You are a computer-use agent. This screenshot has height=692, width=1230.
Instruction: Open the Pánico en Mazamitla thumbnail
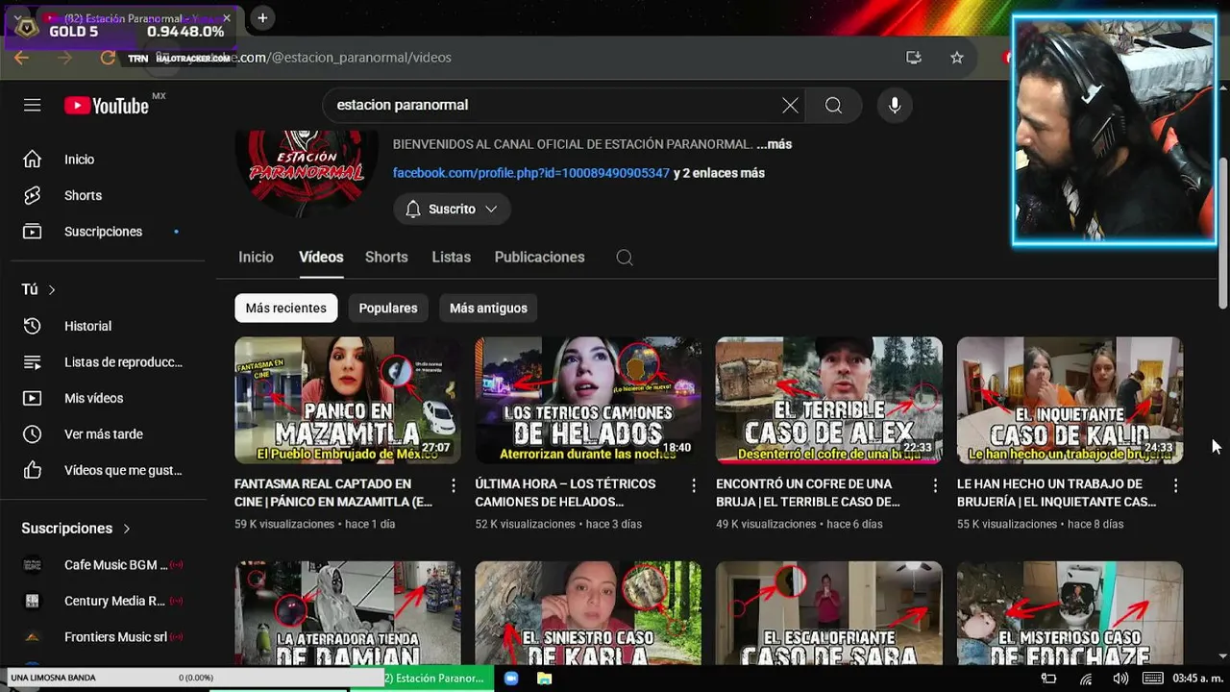pos(348,400)
